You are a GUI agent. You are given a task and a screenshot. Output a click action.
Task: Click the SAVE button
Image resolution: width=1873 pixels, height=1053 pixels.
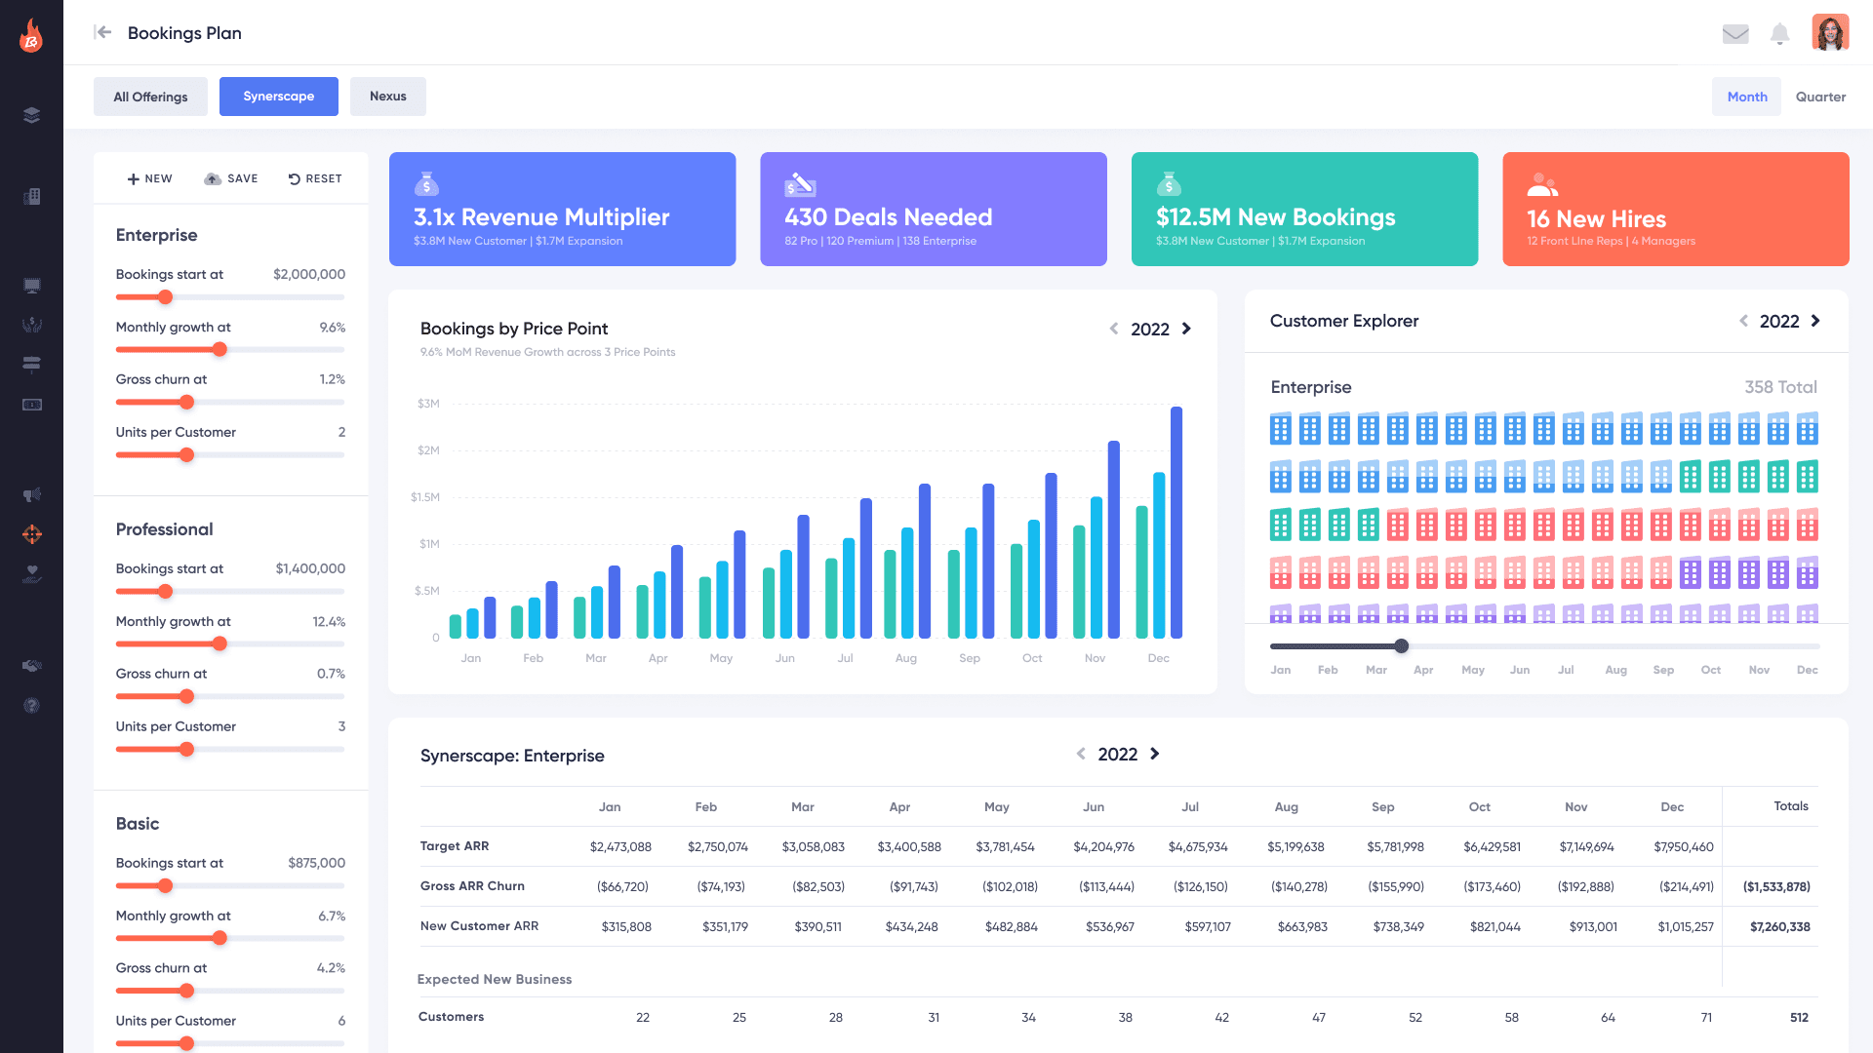[x=231, y=178]
